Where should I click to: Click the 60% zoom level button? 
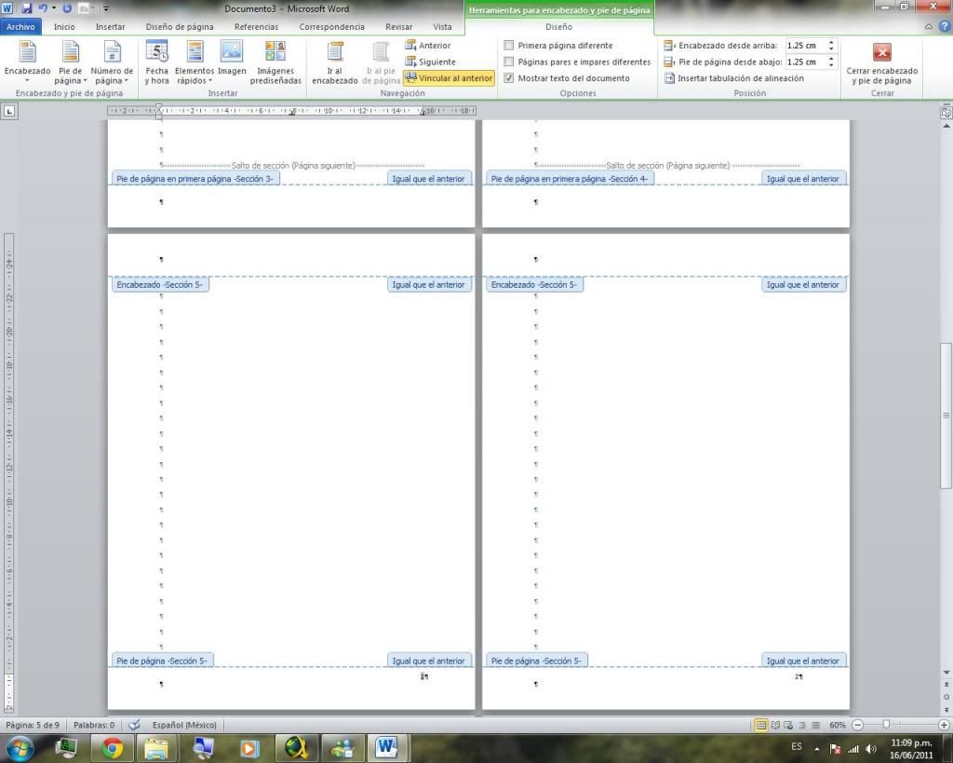tap(837, 725)
